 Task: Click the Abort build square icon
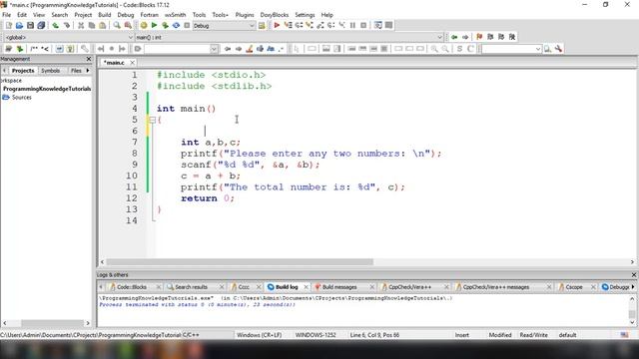pyautogui.click(x=187, y=26)
